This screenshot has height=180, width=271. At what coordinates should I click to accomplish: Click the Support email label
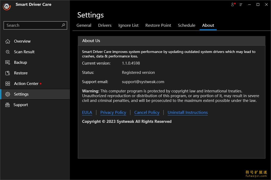click(x=95, y=82)
